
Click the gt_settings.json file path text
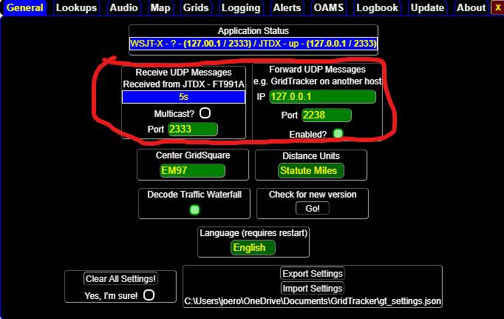(x=313, y=301)
